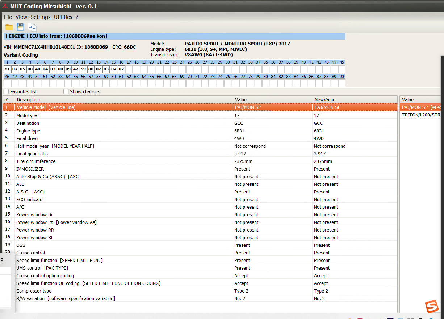Viewport: 444px width, 319px height.
Task: Select the Power window RL row
Action: pos(200,237)
